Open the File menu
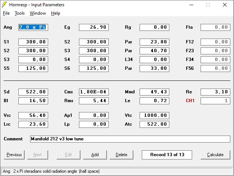 coord(6,13)
